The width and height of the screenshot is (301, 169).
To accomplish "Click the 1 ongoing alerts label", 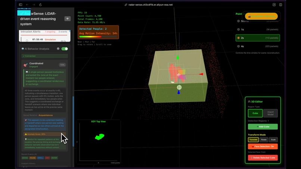I will click(x=50, y=32).
